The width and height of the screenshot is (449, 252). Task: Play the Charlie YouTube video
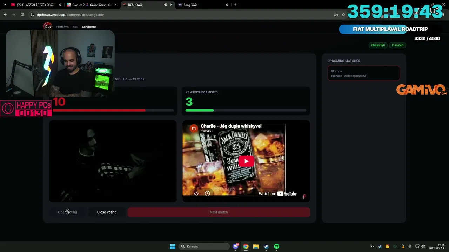[x=246, y=161]
